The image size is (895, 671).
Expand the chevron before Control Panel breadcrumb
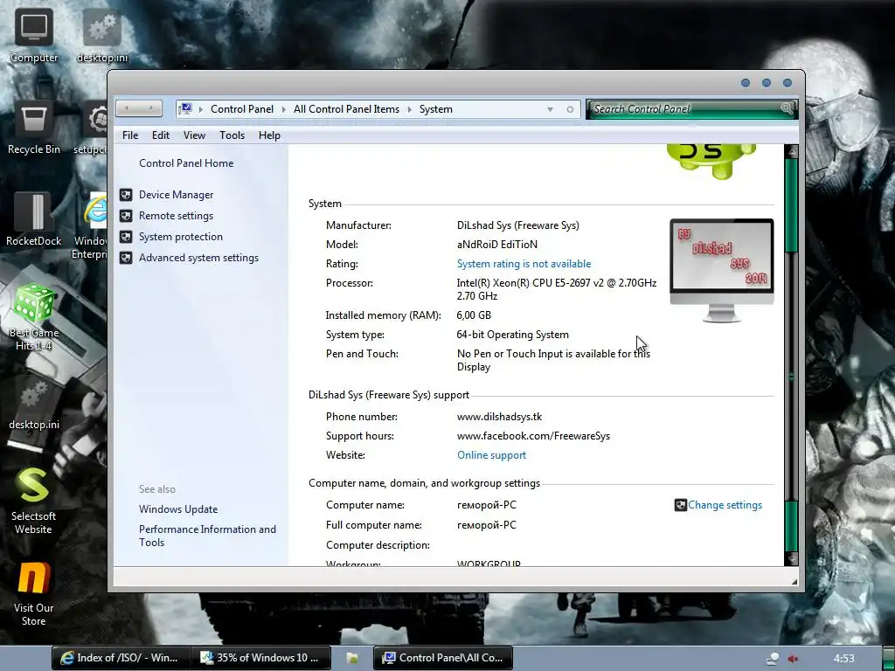pyautogui.click(x=201, y=109)
